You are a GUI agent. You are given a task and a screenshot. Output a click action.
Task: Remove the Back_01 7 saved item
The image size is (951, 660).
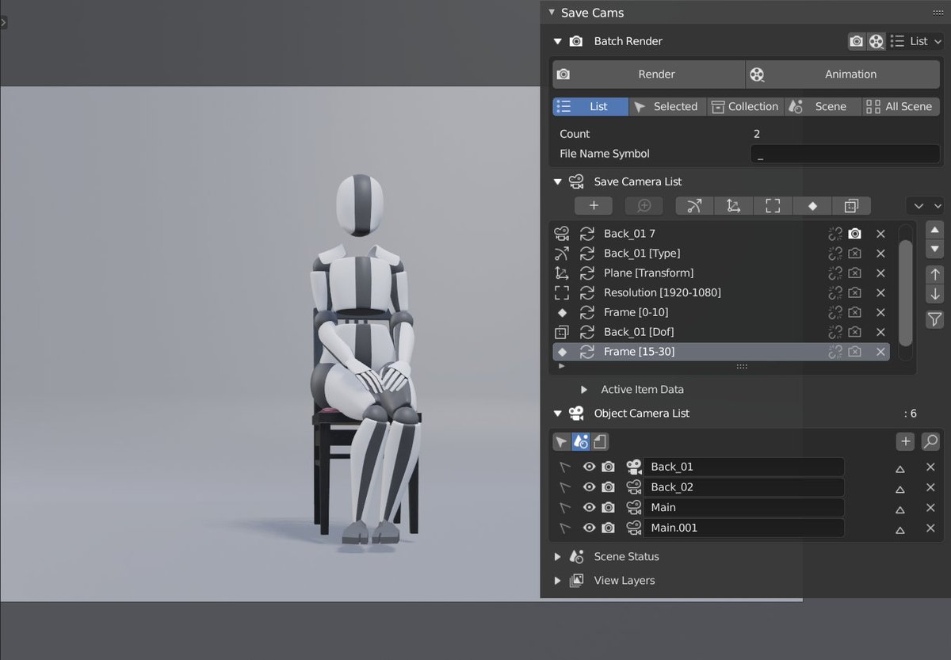click(x=880, y=234)
